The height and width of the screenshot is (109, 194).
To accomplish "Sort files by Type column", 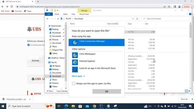I will pyautogui.click(x=130, y=24).
